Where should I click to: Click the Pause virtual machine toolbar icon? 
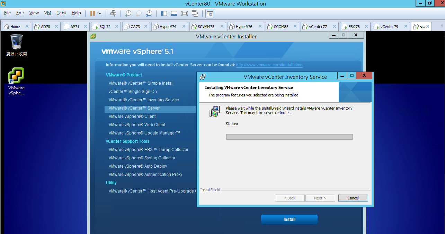[92, 13]
